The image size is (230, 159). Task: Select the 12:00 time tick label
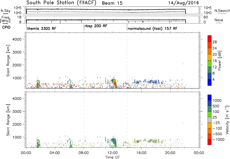click(112, 153)
